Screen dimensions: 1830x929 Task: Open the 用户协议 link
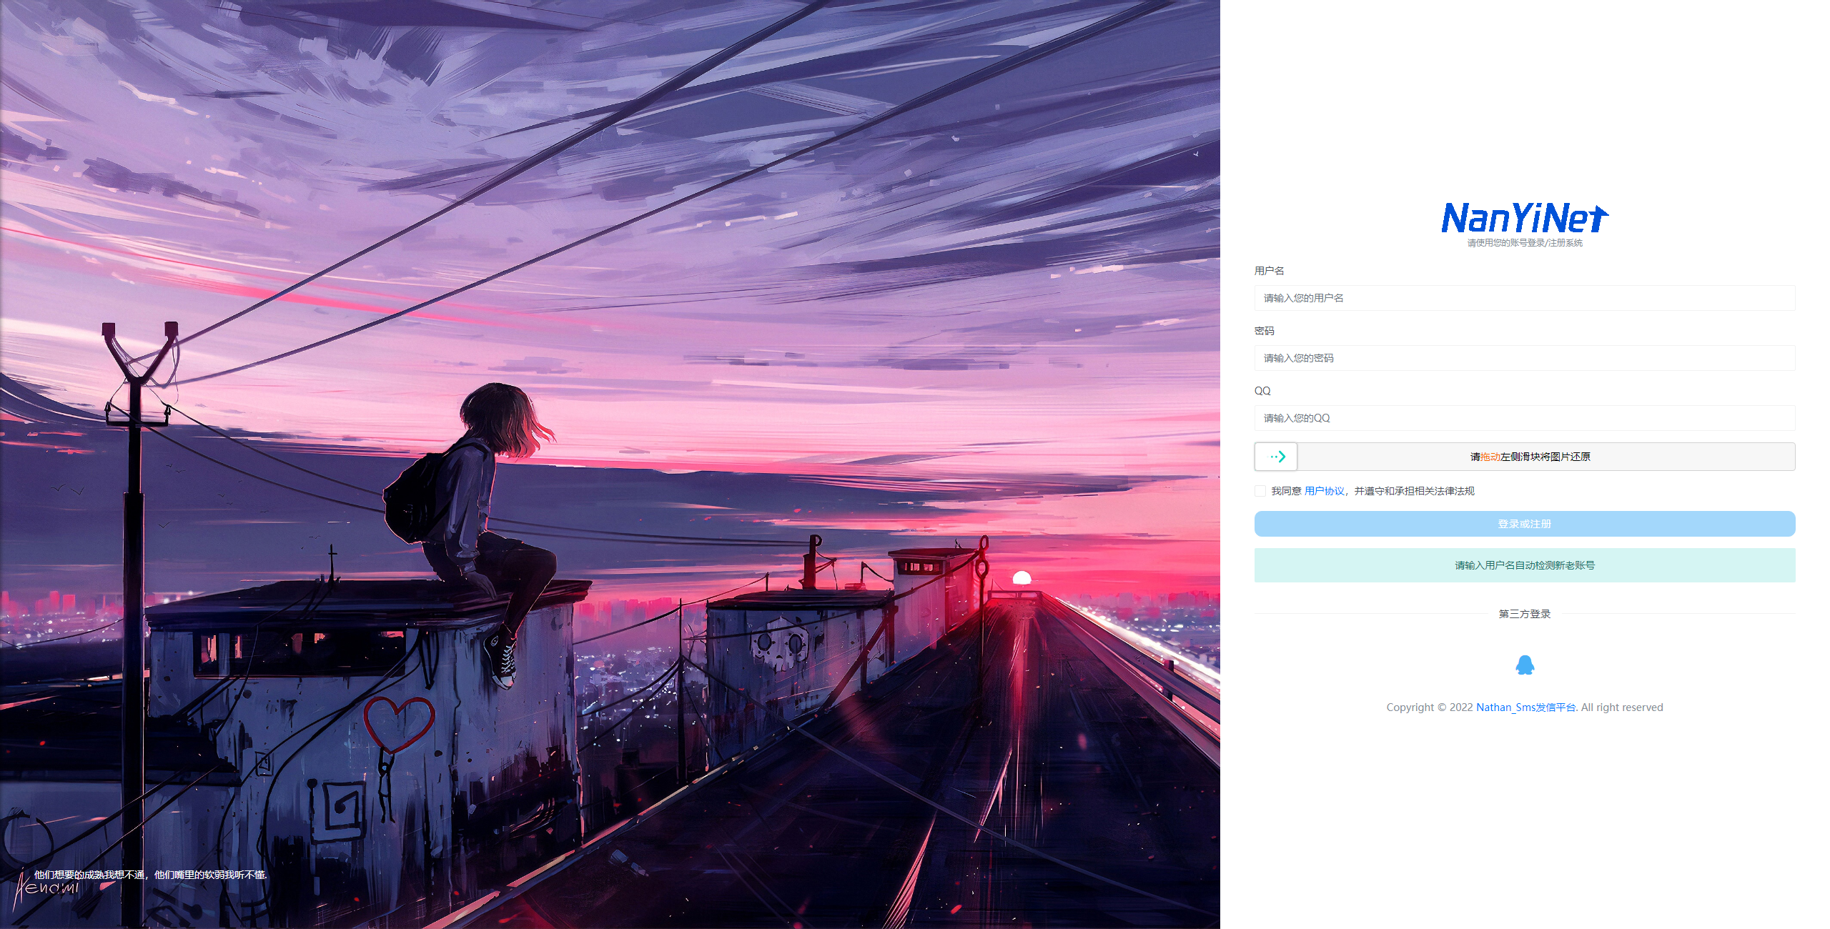pos(1324,491)
